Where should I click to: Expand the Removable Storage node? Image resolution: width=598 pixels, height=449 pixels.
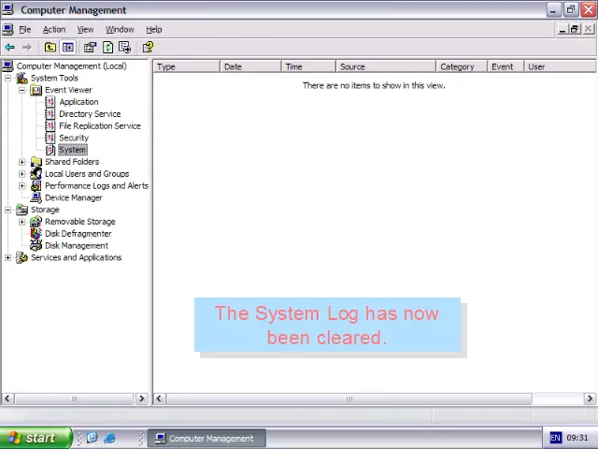(x=22, y=222)
